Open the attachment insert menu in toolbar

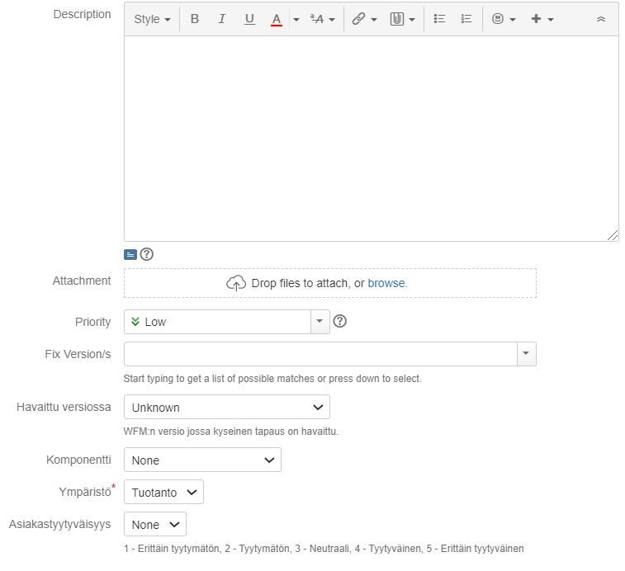tap(402, 19)
